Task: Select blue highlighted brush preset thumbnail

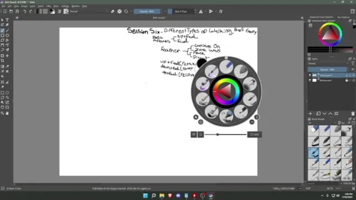Action: point(313,153)
